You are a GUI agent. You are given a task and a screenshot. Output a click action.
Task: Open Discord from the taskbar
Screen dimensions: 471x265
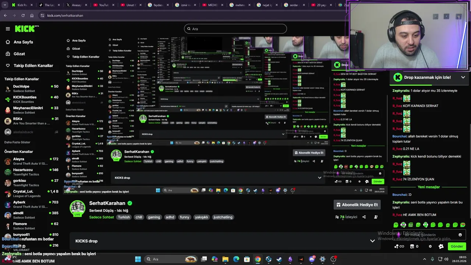tap(312, 259)
